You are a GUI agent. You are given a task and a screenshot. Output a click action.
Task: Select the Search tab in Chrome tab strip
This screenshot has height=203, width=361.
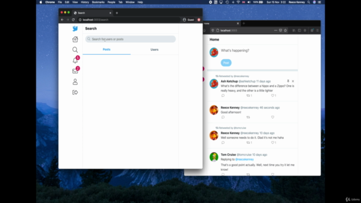[x=92, y=13]
